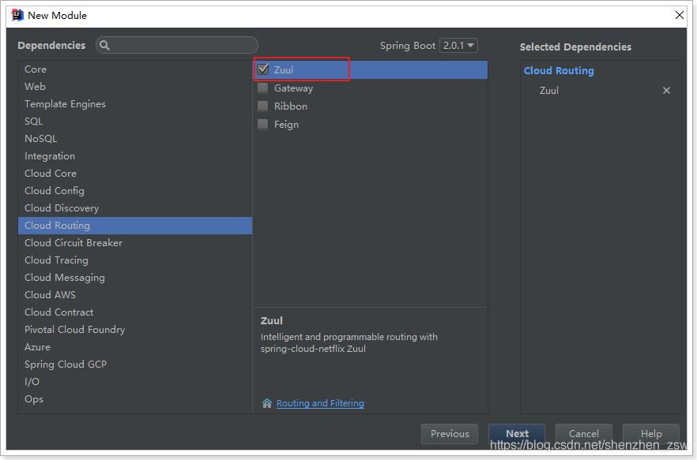Viewport: 697px width, 460px height.
Task: Select the Core category
Action: 135,69
